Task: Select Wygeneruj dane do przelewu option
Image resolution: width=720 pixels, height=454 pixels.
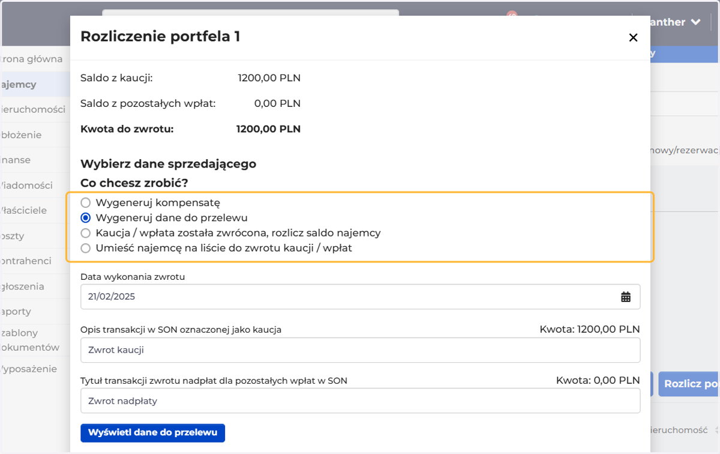Action: coord(86,218)
